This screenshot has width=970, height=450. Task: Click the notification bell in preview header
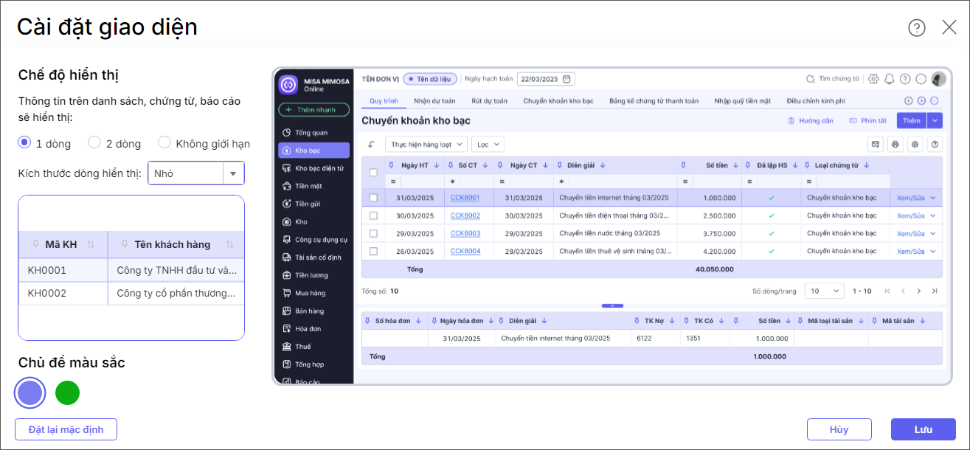click(x=889, y=79)
